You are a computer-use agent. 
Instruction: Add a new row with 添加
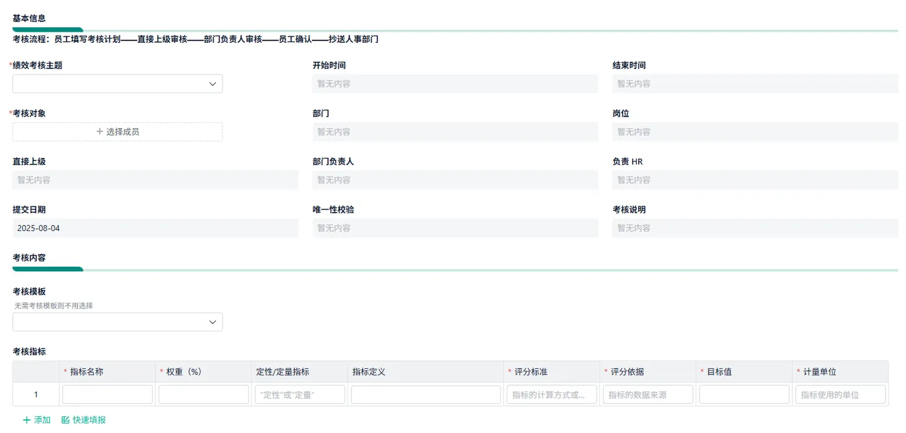click(36, 420)
